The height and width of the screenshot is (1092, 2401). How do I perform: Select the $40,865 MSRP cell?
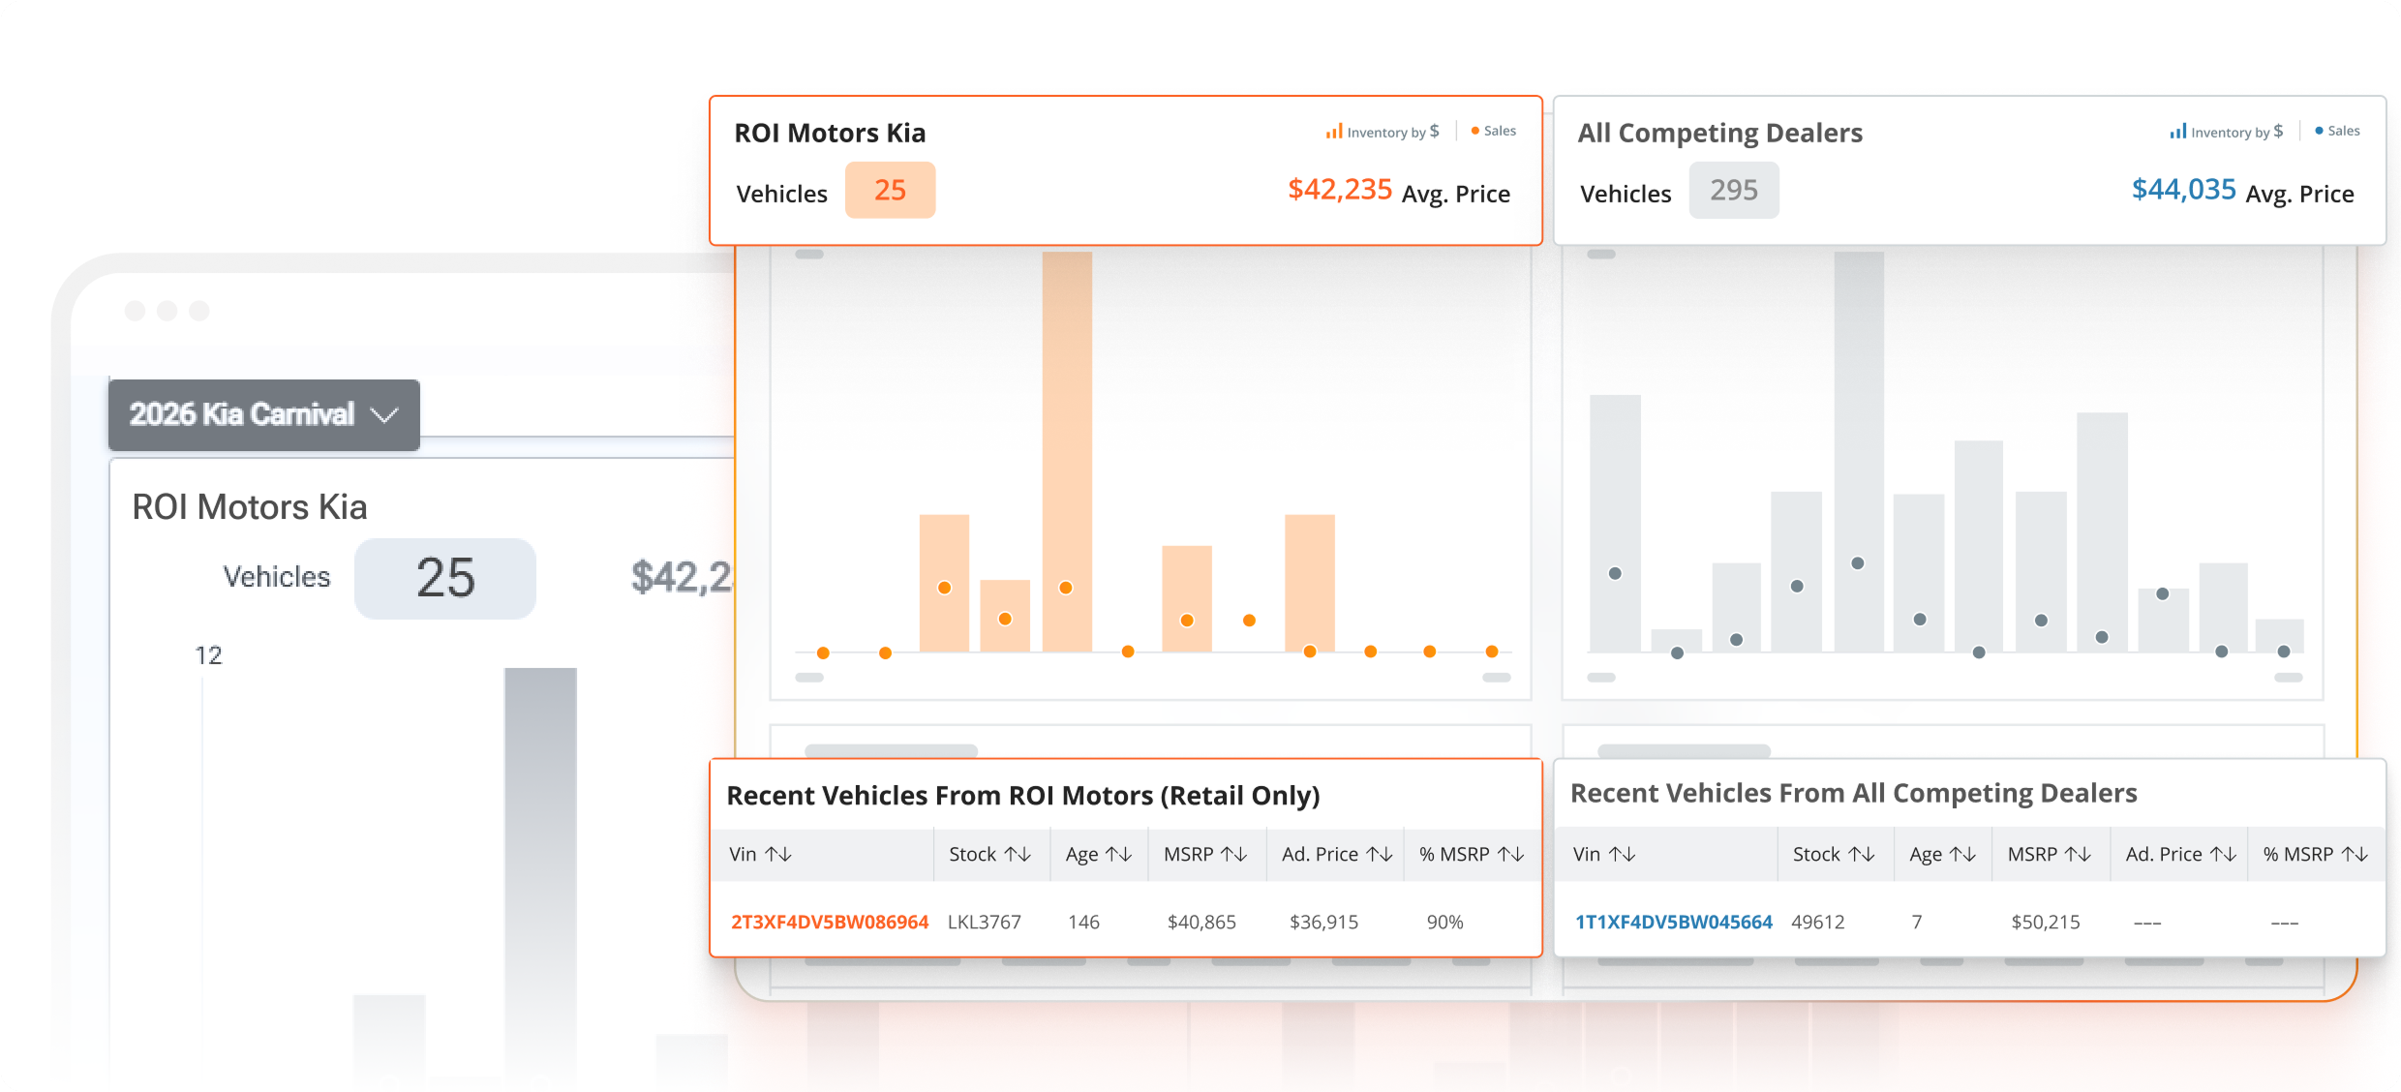coord(1201,922)
